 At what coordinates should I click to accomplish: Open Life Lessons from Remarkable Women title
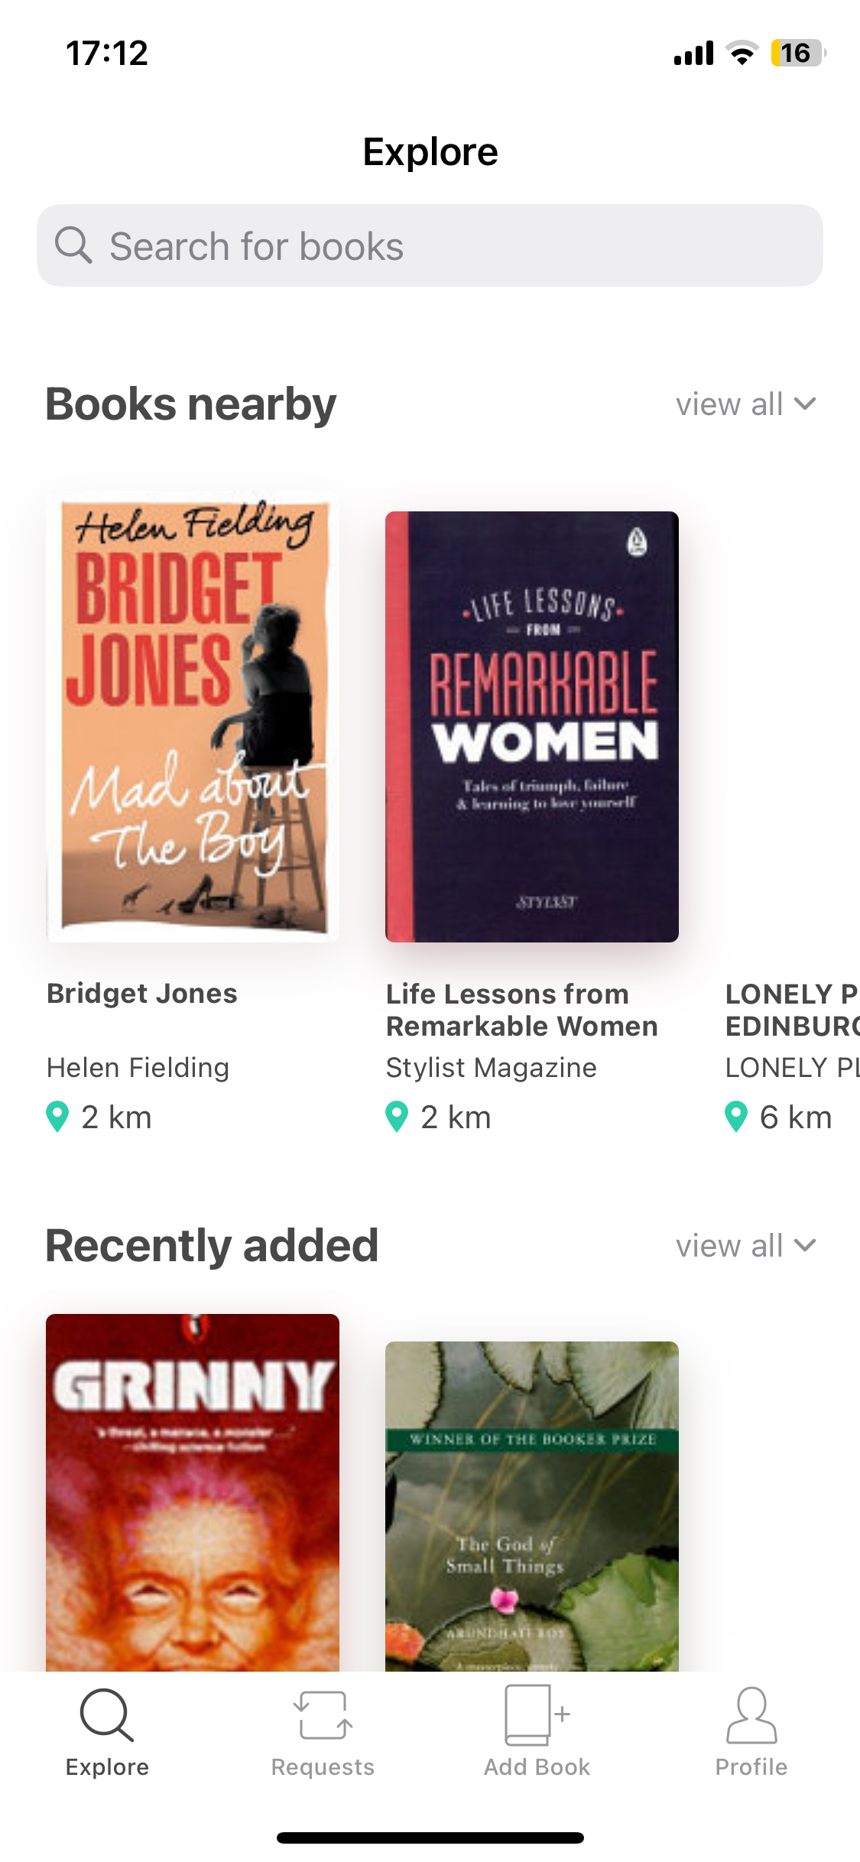(x=521, y=1010)
